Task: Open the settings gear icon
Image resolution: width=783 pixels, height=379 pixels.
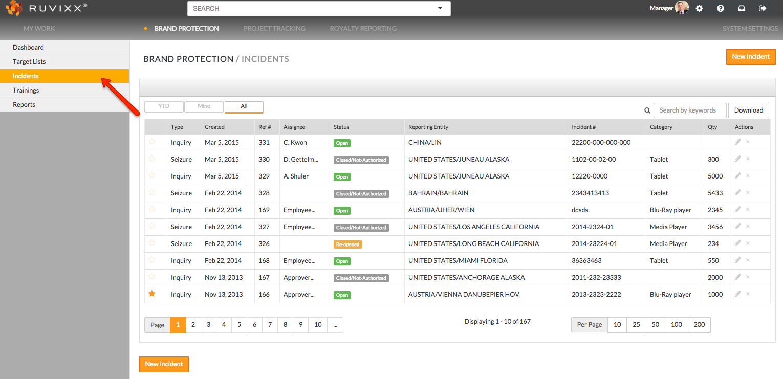Action: (699, 8)
